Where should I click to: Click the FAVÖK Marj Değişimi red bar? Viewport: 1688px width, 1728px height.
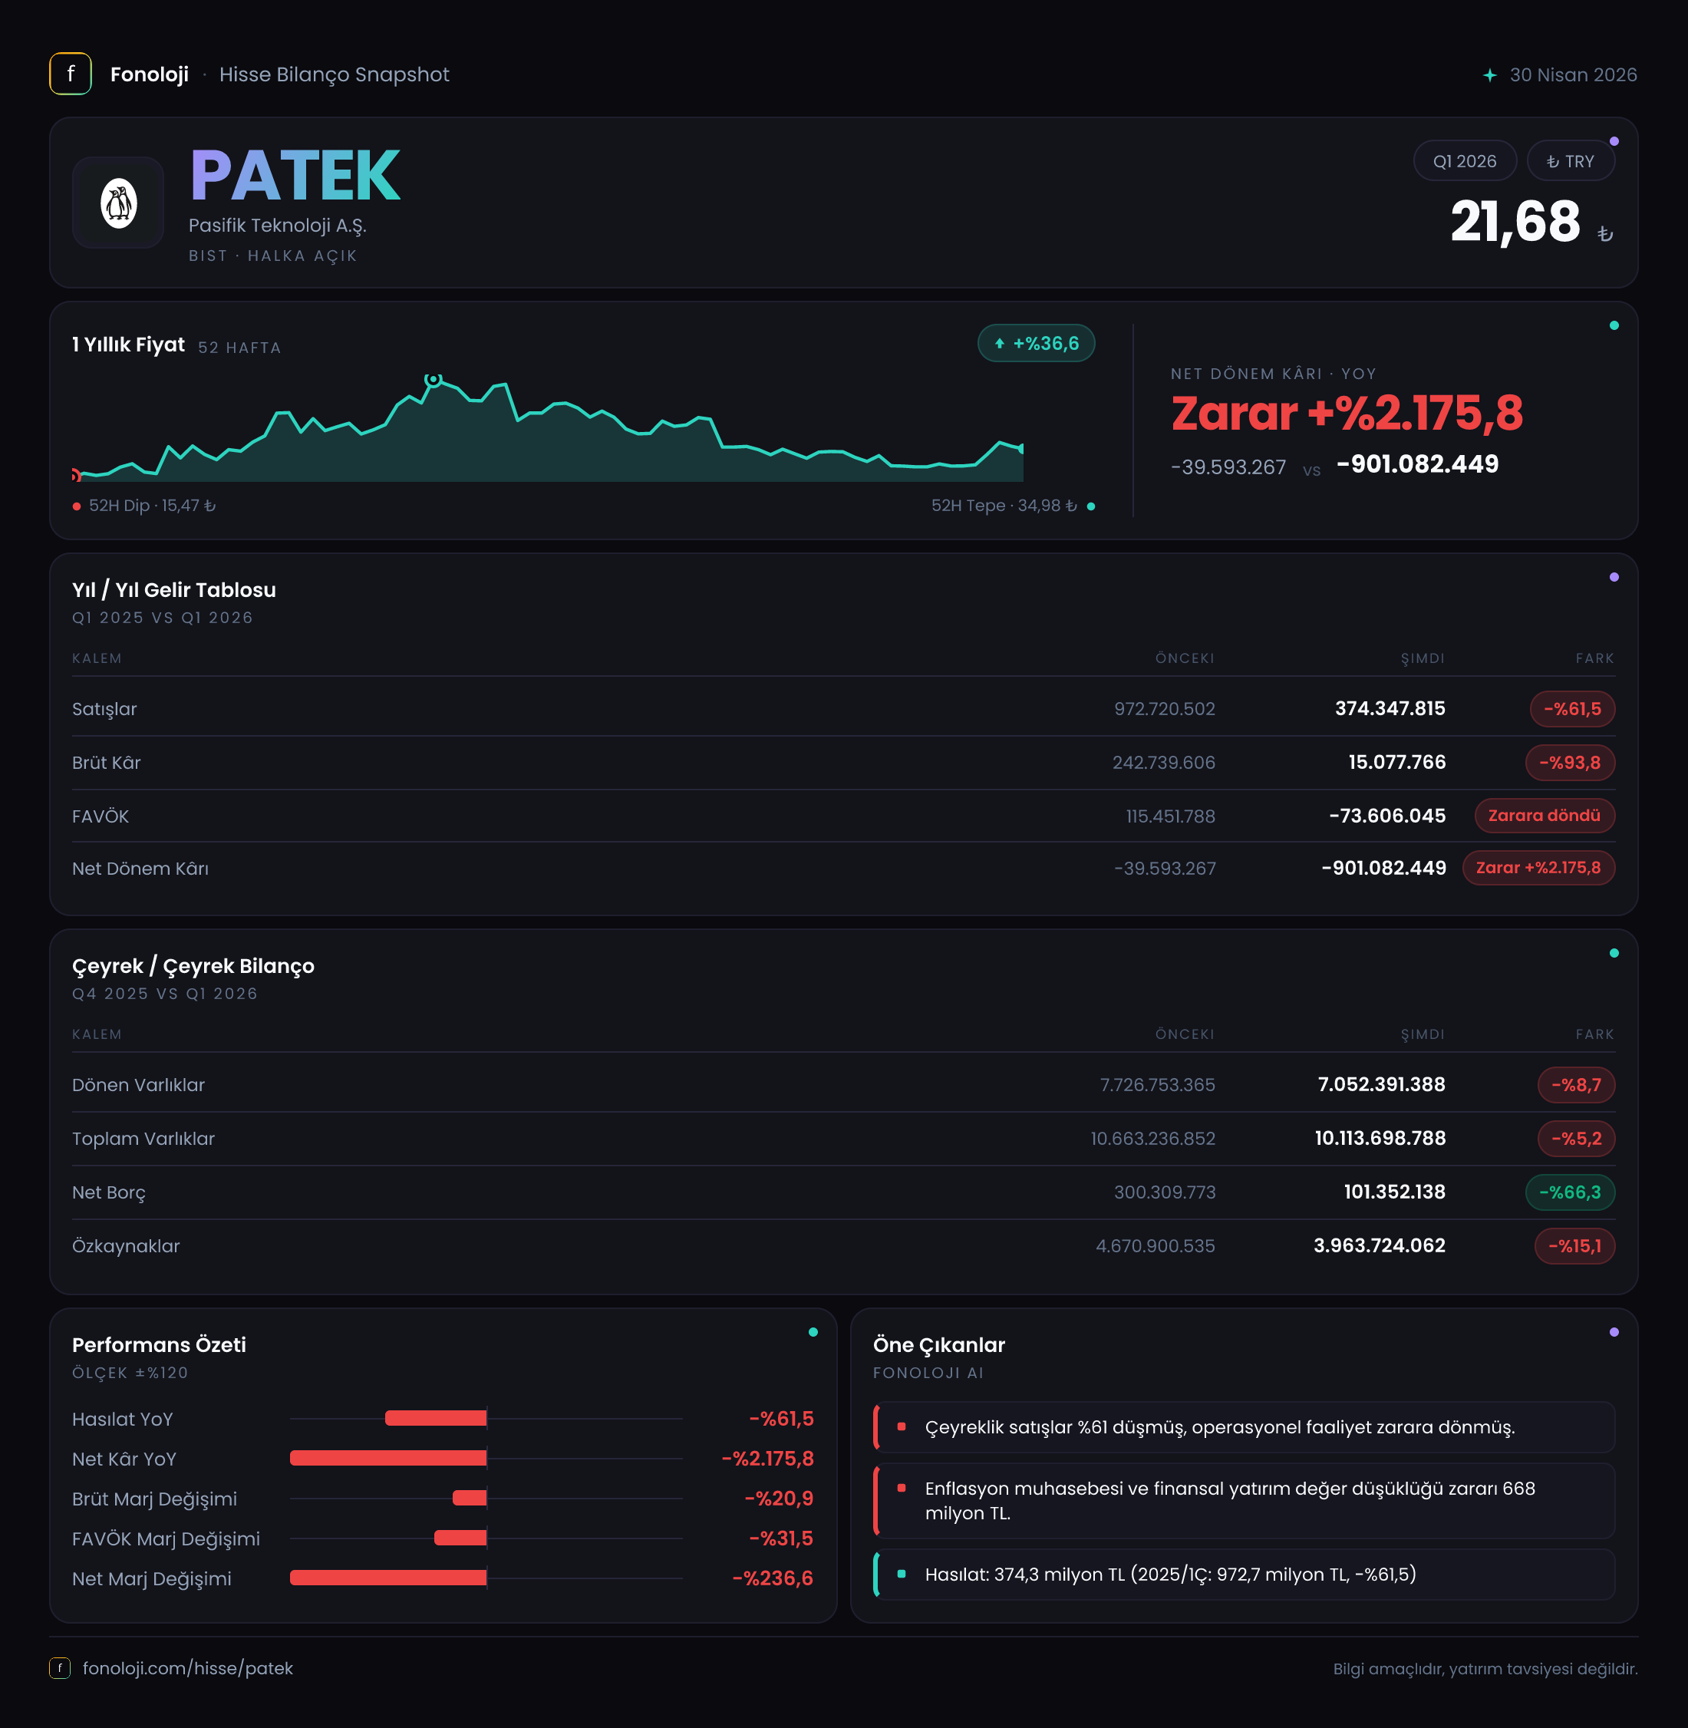pos(460,1538)
